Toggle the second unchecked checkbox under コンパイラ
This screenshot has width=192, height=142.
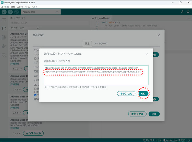coord(35,92)
